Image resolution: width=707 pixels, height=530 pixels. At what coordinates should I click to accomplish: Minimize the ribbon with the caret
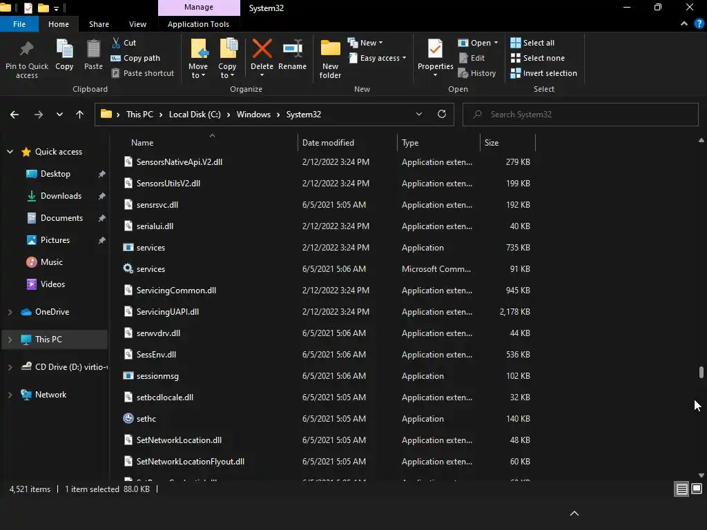pyautogui.click(x=684, y=24)
